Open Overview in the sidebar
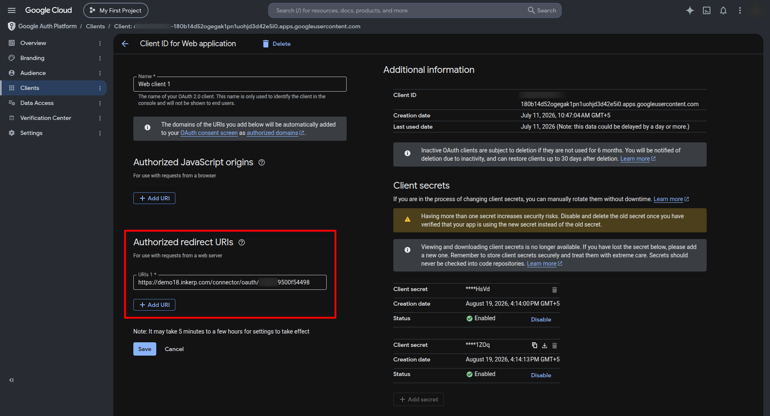Screen dimensions: 770x416 pyautogui.click(x=33, y=43)
